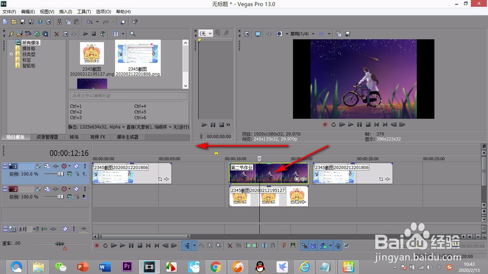This screenshot has height=274, width=488.
Task: Open the media Views dropdown arrow
Action: click(x=123, y=34)
